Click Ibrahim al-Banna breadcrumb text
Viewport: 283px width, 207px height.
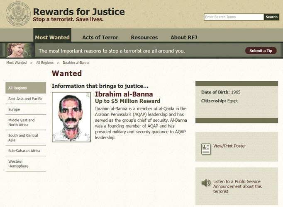coord(76,63)
